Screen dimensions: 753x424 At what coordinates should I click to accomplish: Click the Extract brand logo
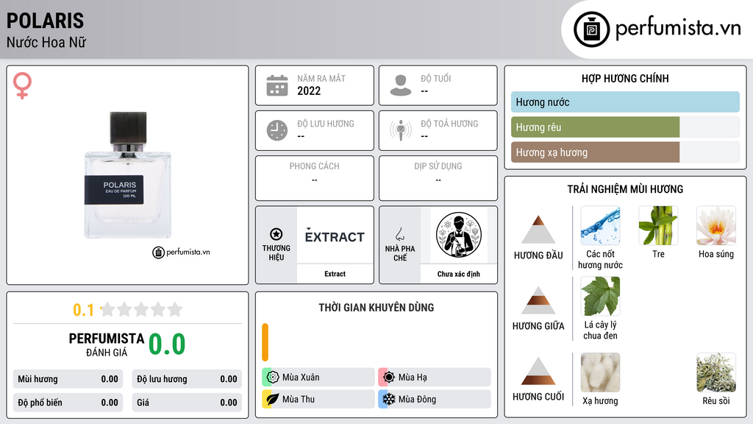click(335, 236)
